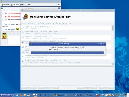Click the first font format button in Gaim
Image resolution: width=129 pixels, height=97 pixels.
[10, 34]
